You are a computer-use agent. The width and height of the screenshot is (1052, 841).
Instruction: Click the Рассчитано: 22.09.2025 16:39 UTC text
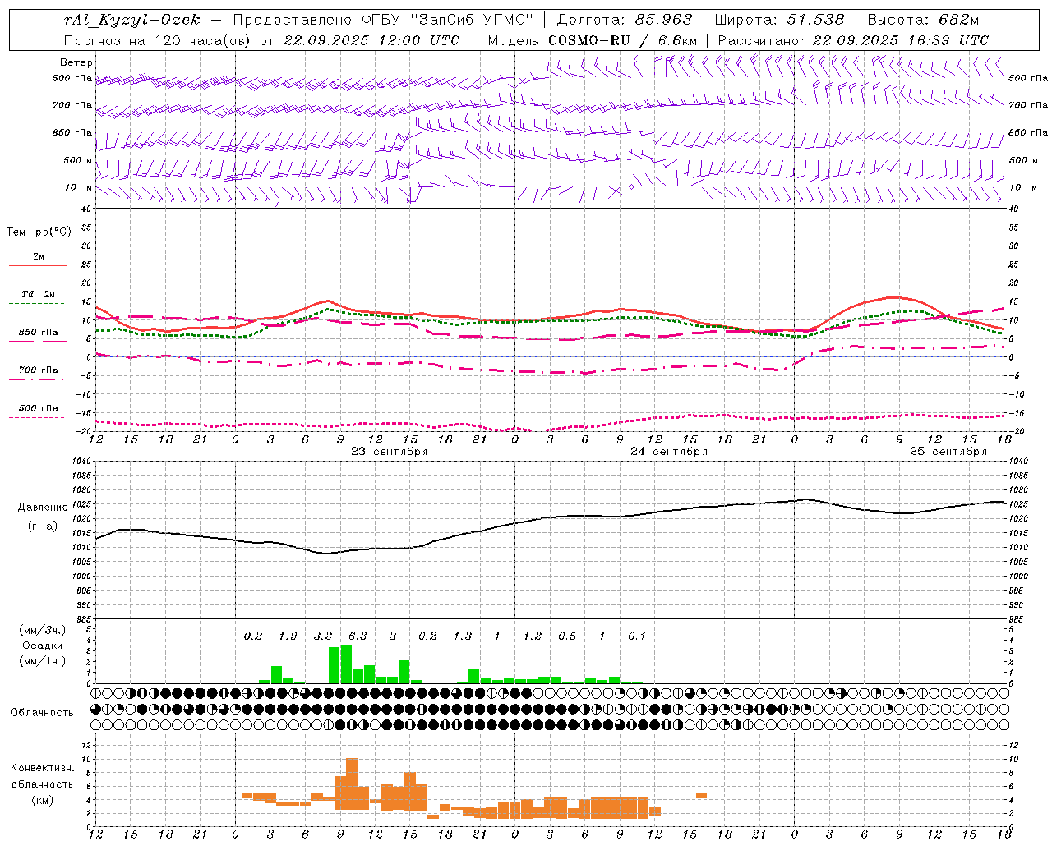(853, 39)
